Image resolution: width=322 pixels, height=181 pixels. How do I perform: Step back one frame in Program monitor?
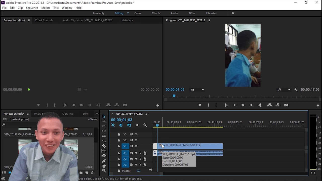(x=235, y=105)
